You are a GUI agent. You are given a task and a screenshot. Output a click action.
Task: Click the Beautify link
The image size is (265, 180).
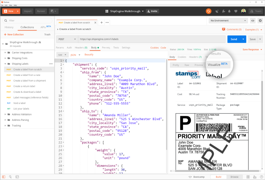coord(89,55)
